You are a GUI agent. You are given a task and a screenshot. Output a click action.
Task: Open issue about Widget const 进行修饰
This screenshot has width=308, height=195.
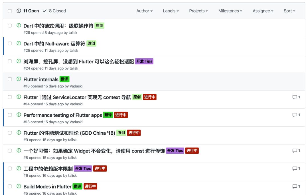pyautogui.click(x=94, y=151)
